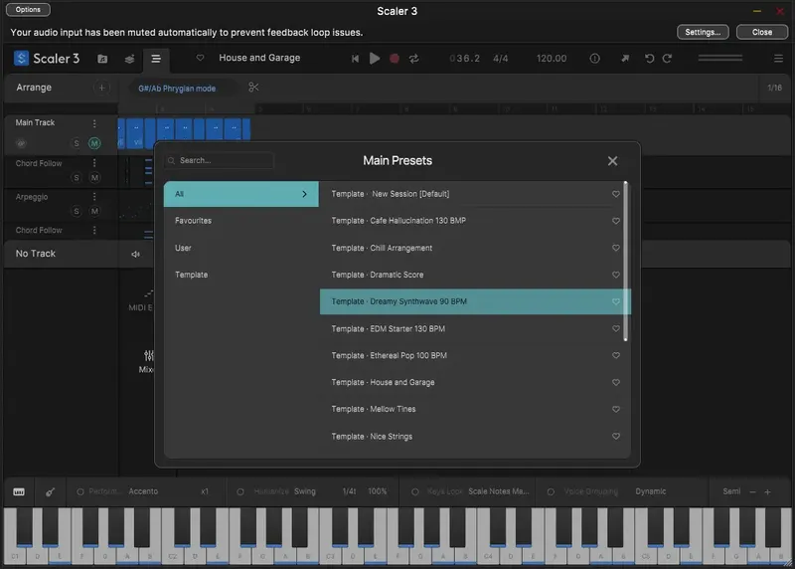Skip back to start of transport
Viewport: 795px width, 569px height.
(355, 59)
